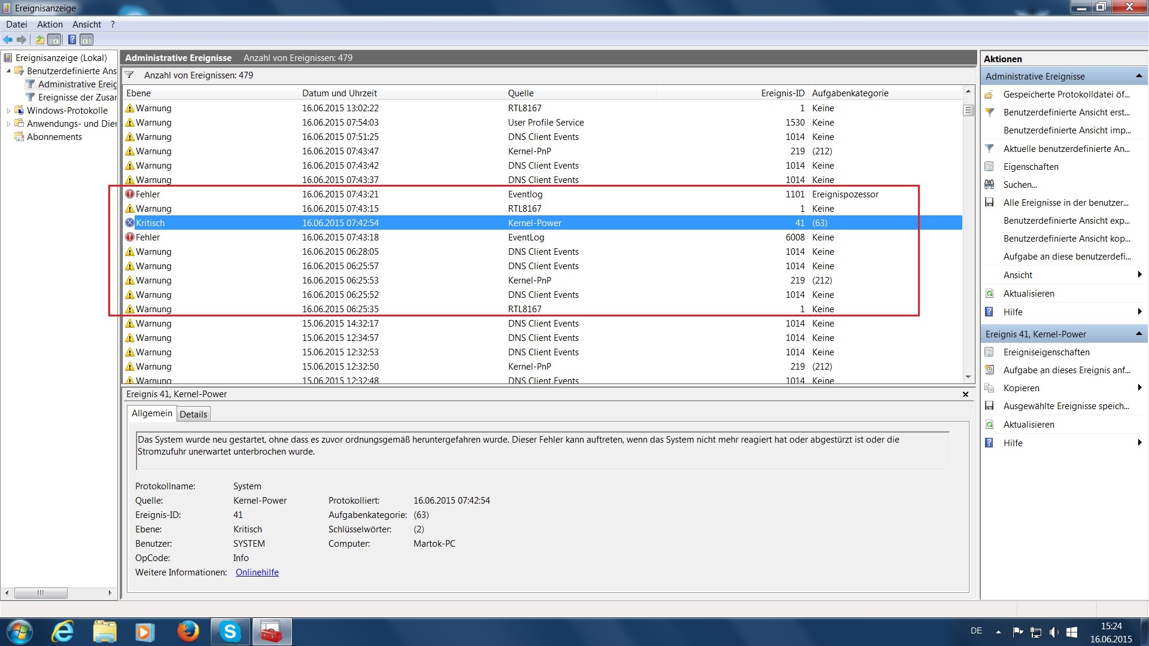Click the blue help question mark icon
The height and width of the screenshot is (646, 1149).
72,40
